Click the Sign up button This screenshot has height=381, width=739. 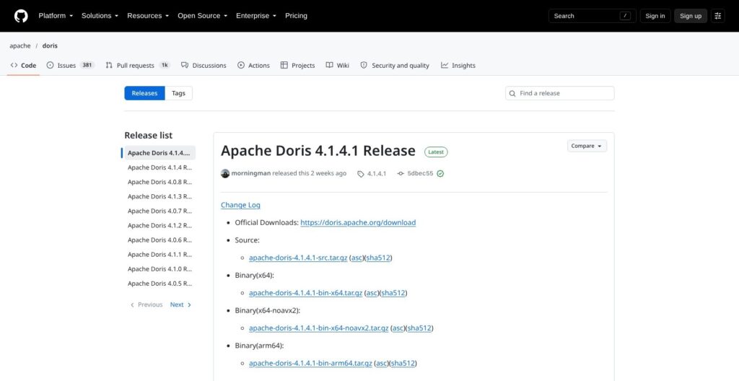(691, 16)
